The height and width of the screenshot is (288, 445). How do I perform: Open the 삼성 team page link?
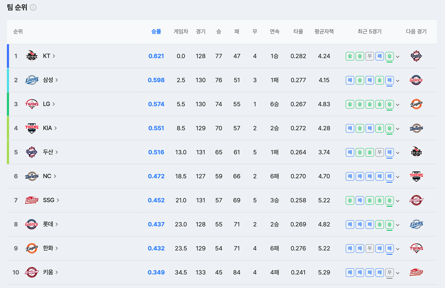point(50,80)
